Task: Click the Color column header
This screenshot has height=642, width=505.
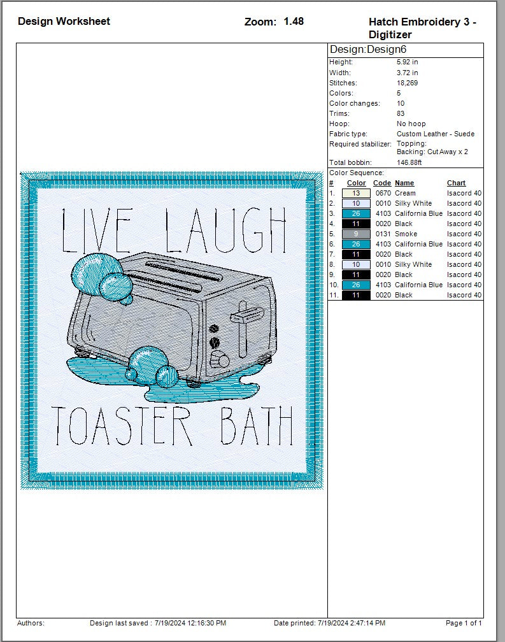Action: (356, 183)
